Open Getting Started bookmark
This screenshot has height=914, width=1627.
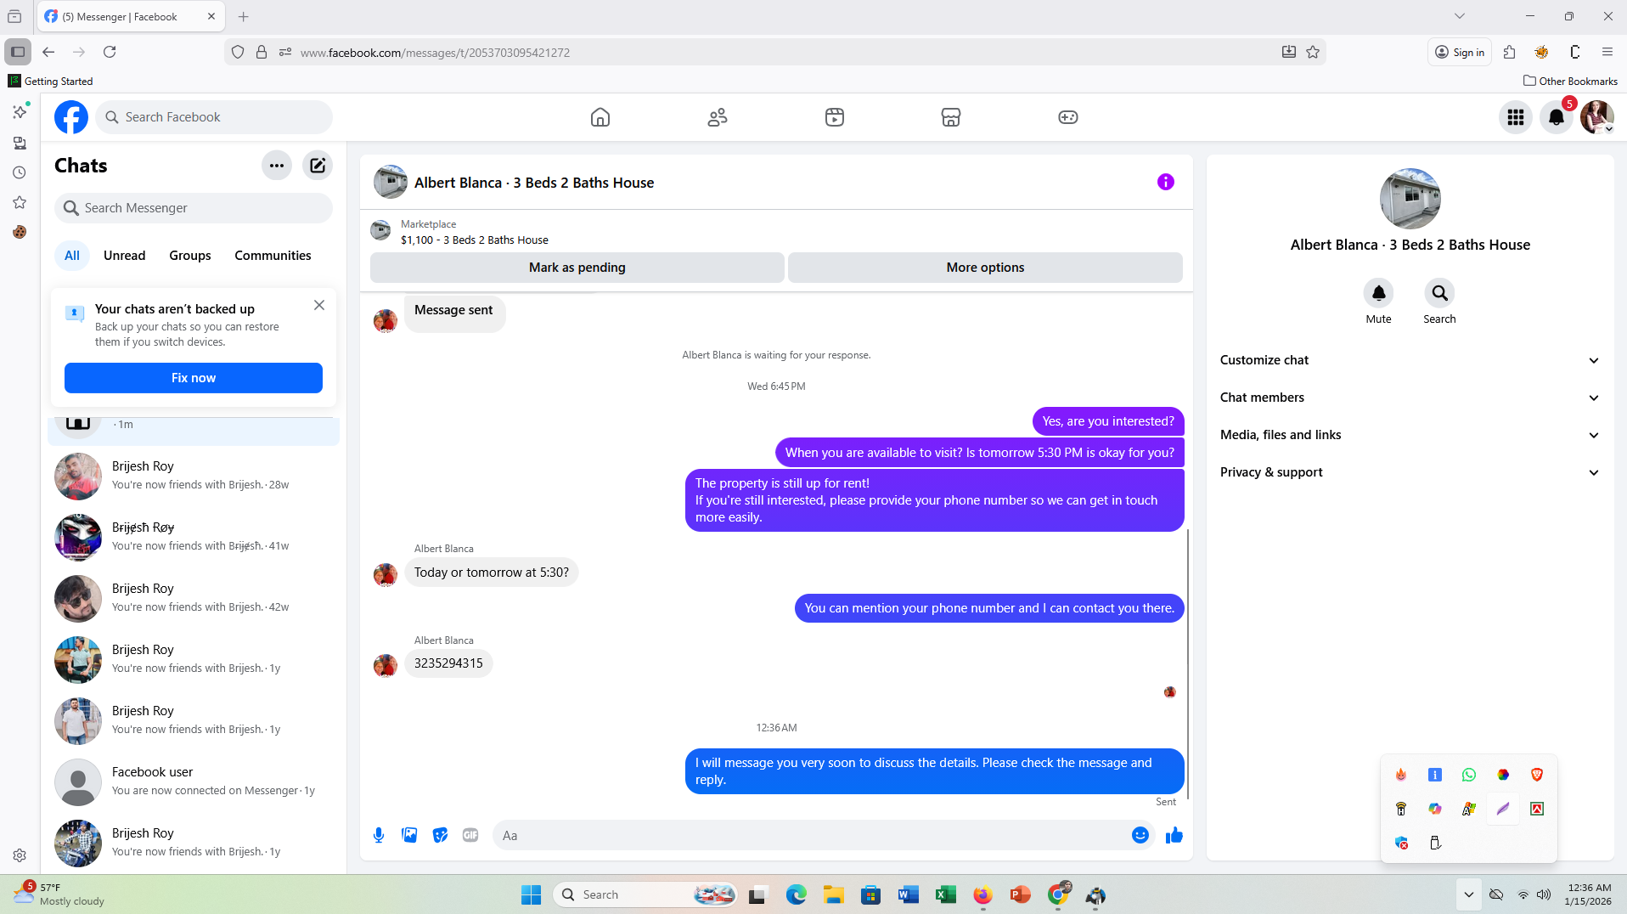[51, 82]
